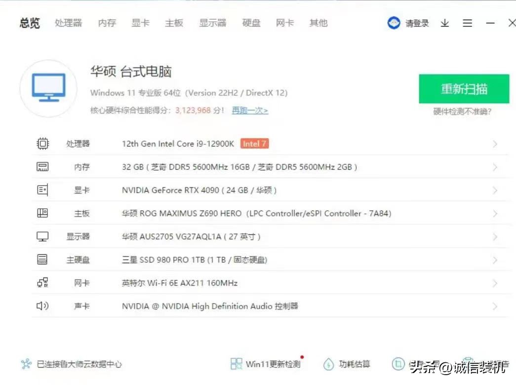The width and height of the screenshot is (516, 385).
Task: Click the sound card speaker icon
Action: pyautogui.click(x=43, y=306)
